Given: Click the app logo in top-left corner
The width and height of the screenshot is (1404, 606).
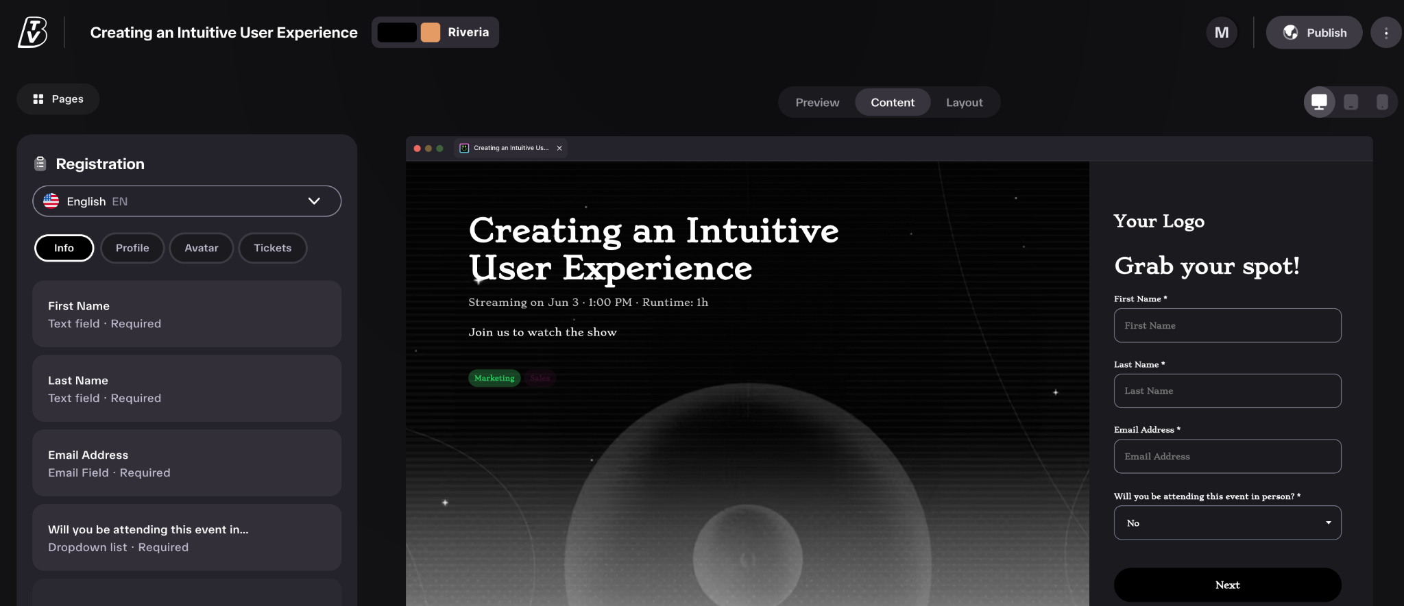Looking at the screenshot, I should (32, 32).
